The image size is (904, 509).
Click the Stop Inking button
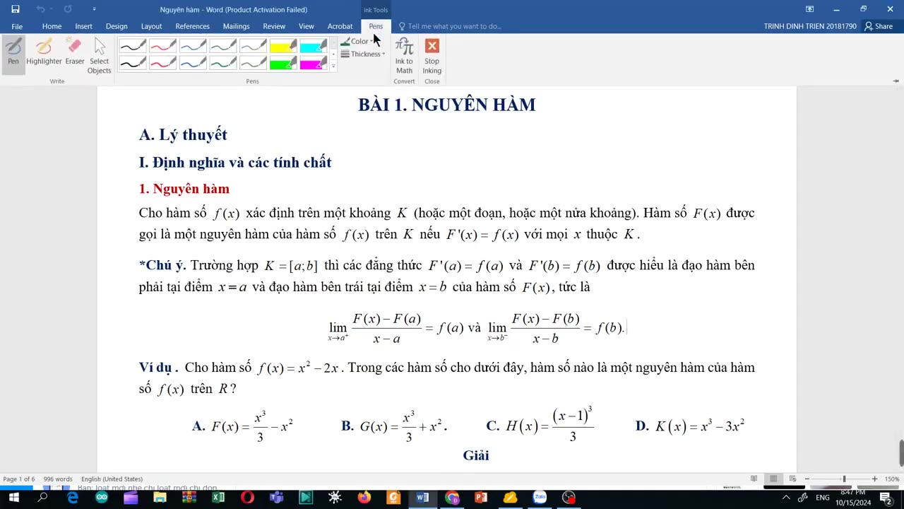(432, 56)
